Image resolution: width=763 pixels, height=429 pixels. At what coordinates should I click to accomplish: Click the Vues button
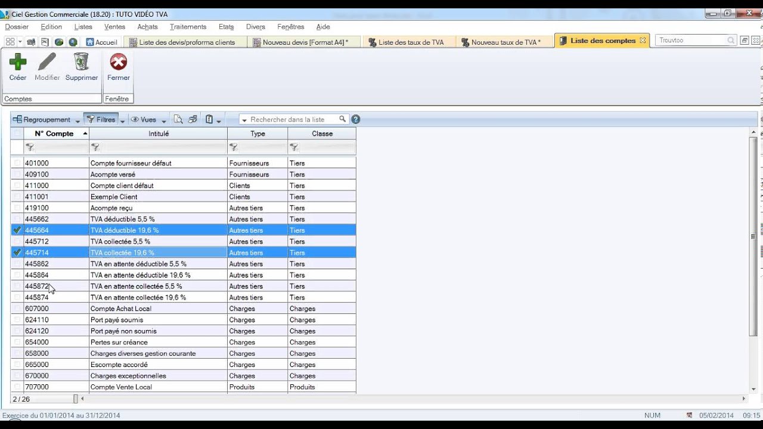click(x=144, y=119)
